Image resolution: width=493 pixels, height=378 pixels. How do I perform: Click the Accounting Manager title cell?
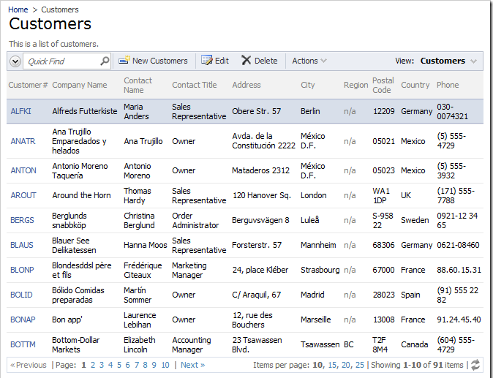point(192,344)
